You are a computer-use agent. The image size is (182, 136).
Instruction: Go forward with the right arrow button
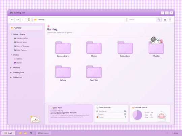(18, 19)
